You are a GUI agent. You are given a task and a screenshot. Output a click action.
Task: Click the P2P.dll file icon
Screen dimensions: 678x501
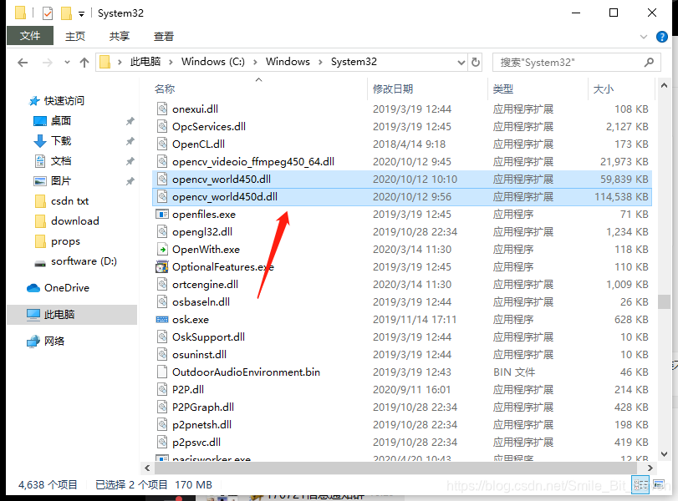point(162,390)
